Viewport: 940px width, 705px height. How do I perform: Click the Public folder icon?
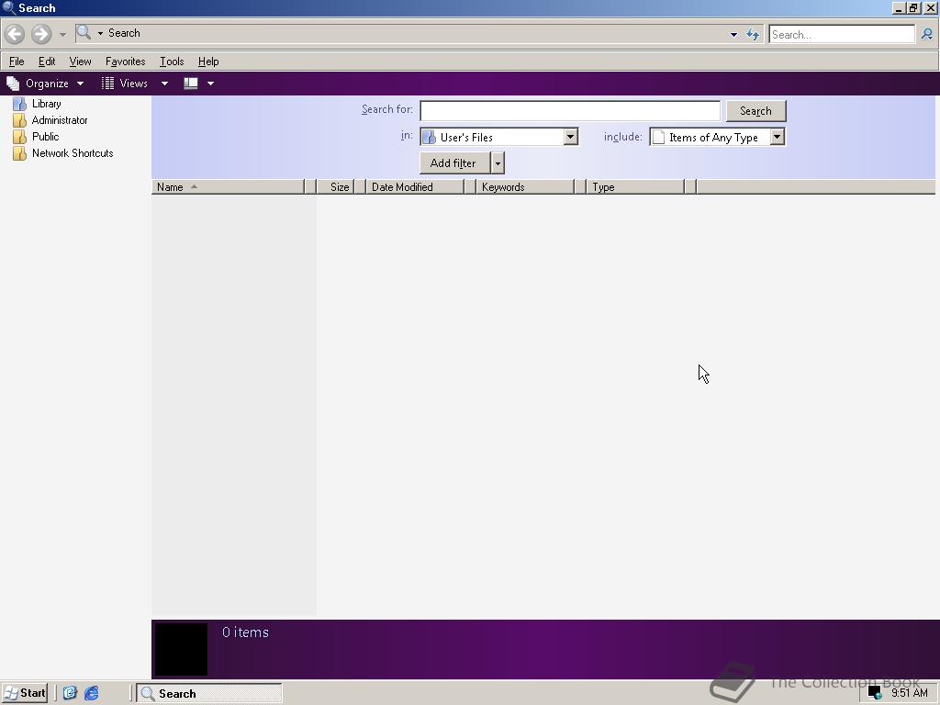pos(20,138)
